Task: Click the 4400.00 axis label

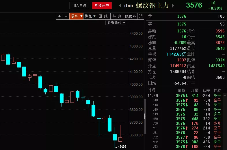Action: (136, 34)
